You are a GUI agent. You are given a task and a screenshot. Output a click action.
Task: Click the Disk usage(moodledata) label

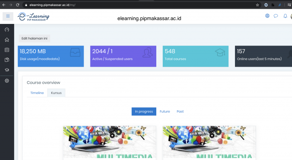40,59
